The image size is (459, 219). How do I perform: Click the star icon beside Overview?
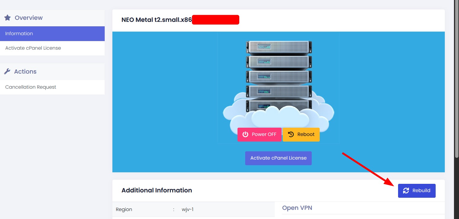tap(8, 18)
